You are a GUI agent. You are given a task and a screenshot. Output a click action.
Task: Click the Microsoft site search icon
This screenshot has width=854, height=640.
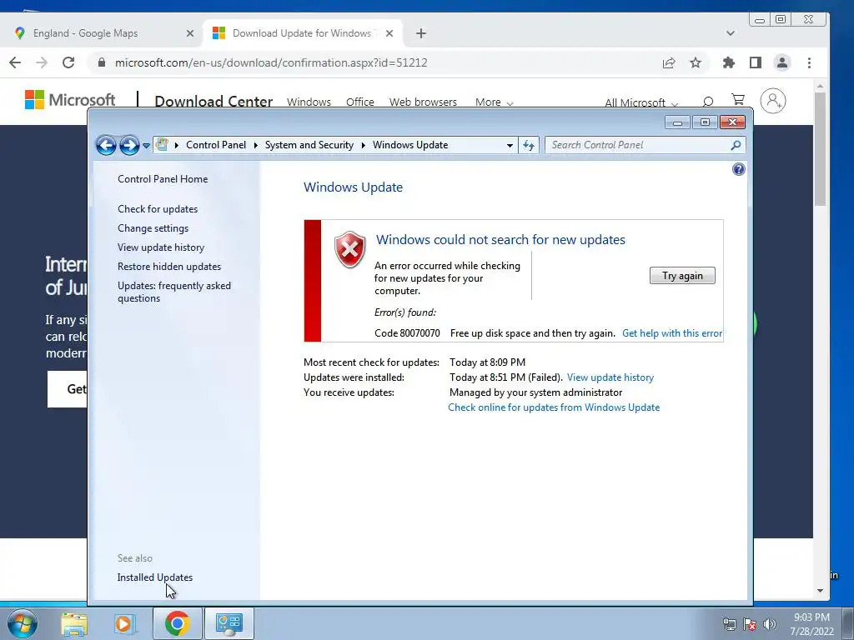click(707, 101)
